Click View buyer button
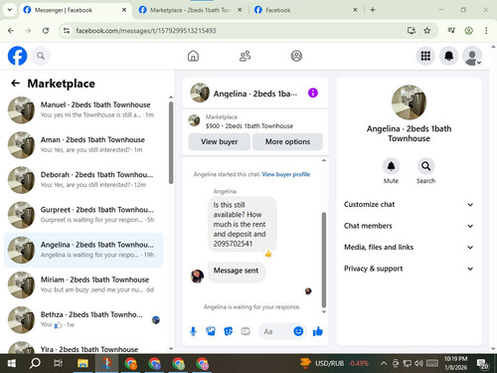 click(219, 141)
